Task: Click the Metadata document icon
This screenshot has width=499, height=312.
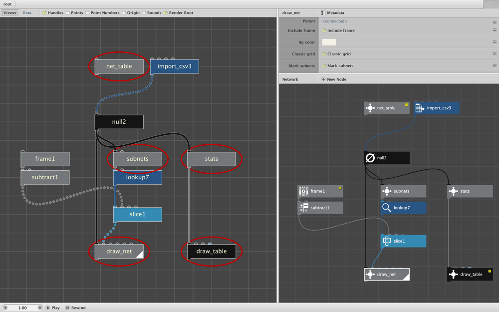Action: 323,13
